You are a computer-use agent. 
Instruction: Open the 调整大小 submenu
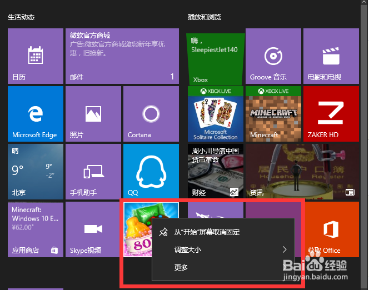click(223, 249)
